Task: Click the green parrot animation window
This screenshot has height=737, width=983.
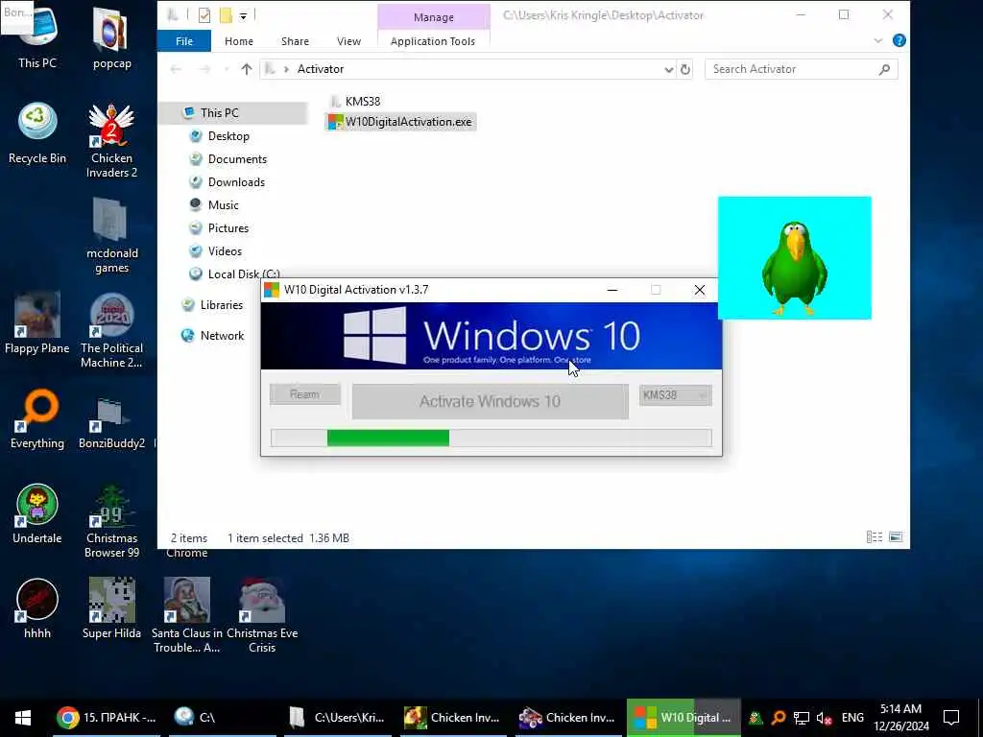Action: [794, 257]
